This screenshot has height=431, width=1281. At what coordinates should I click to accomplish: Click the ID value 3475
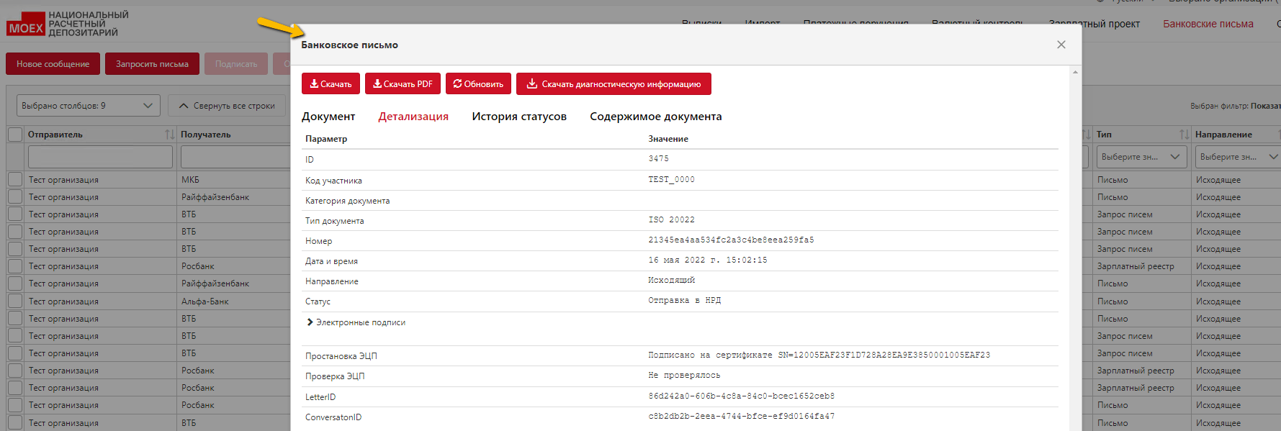658,159
